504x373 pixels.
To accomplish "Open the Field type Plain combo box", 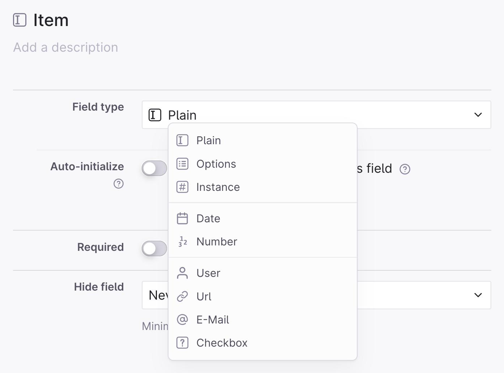I will point(316,115).
